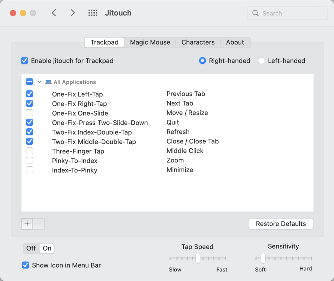This screenshot has width=334, height=281.
Task: Enable Index-To-Pinky gesture checkbox
Action: (x=29, y=170)
